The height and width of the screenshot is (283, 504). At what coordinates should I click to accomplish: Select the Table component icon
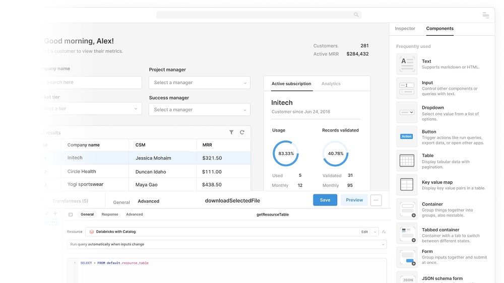point(407,161)
